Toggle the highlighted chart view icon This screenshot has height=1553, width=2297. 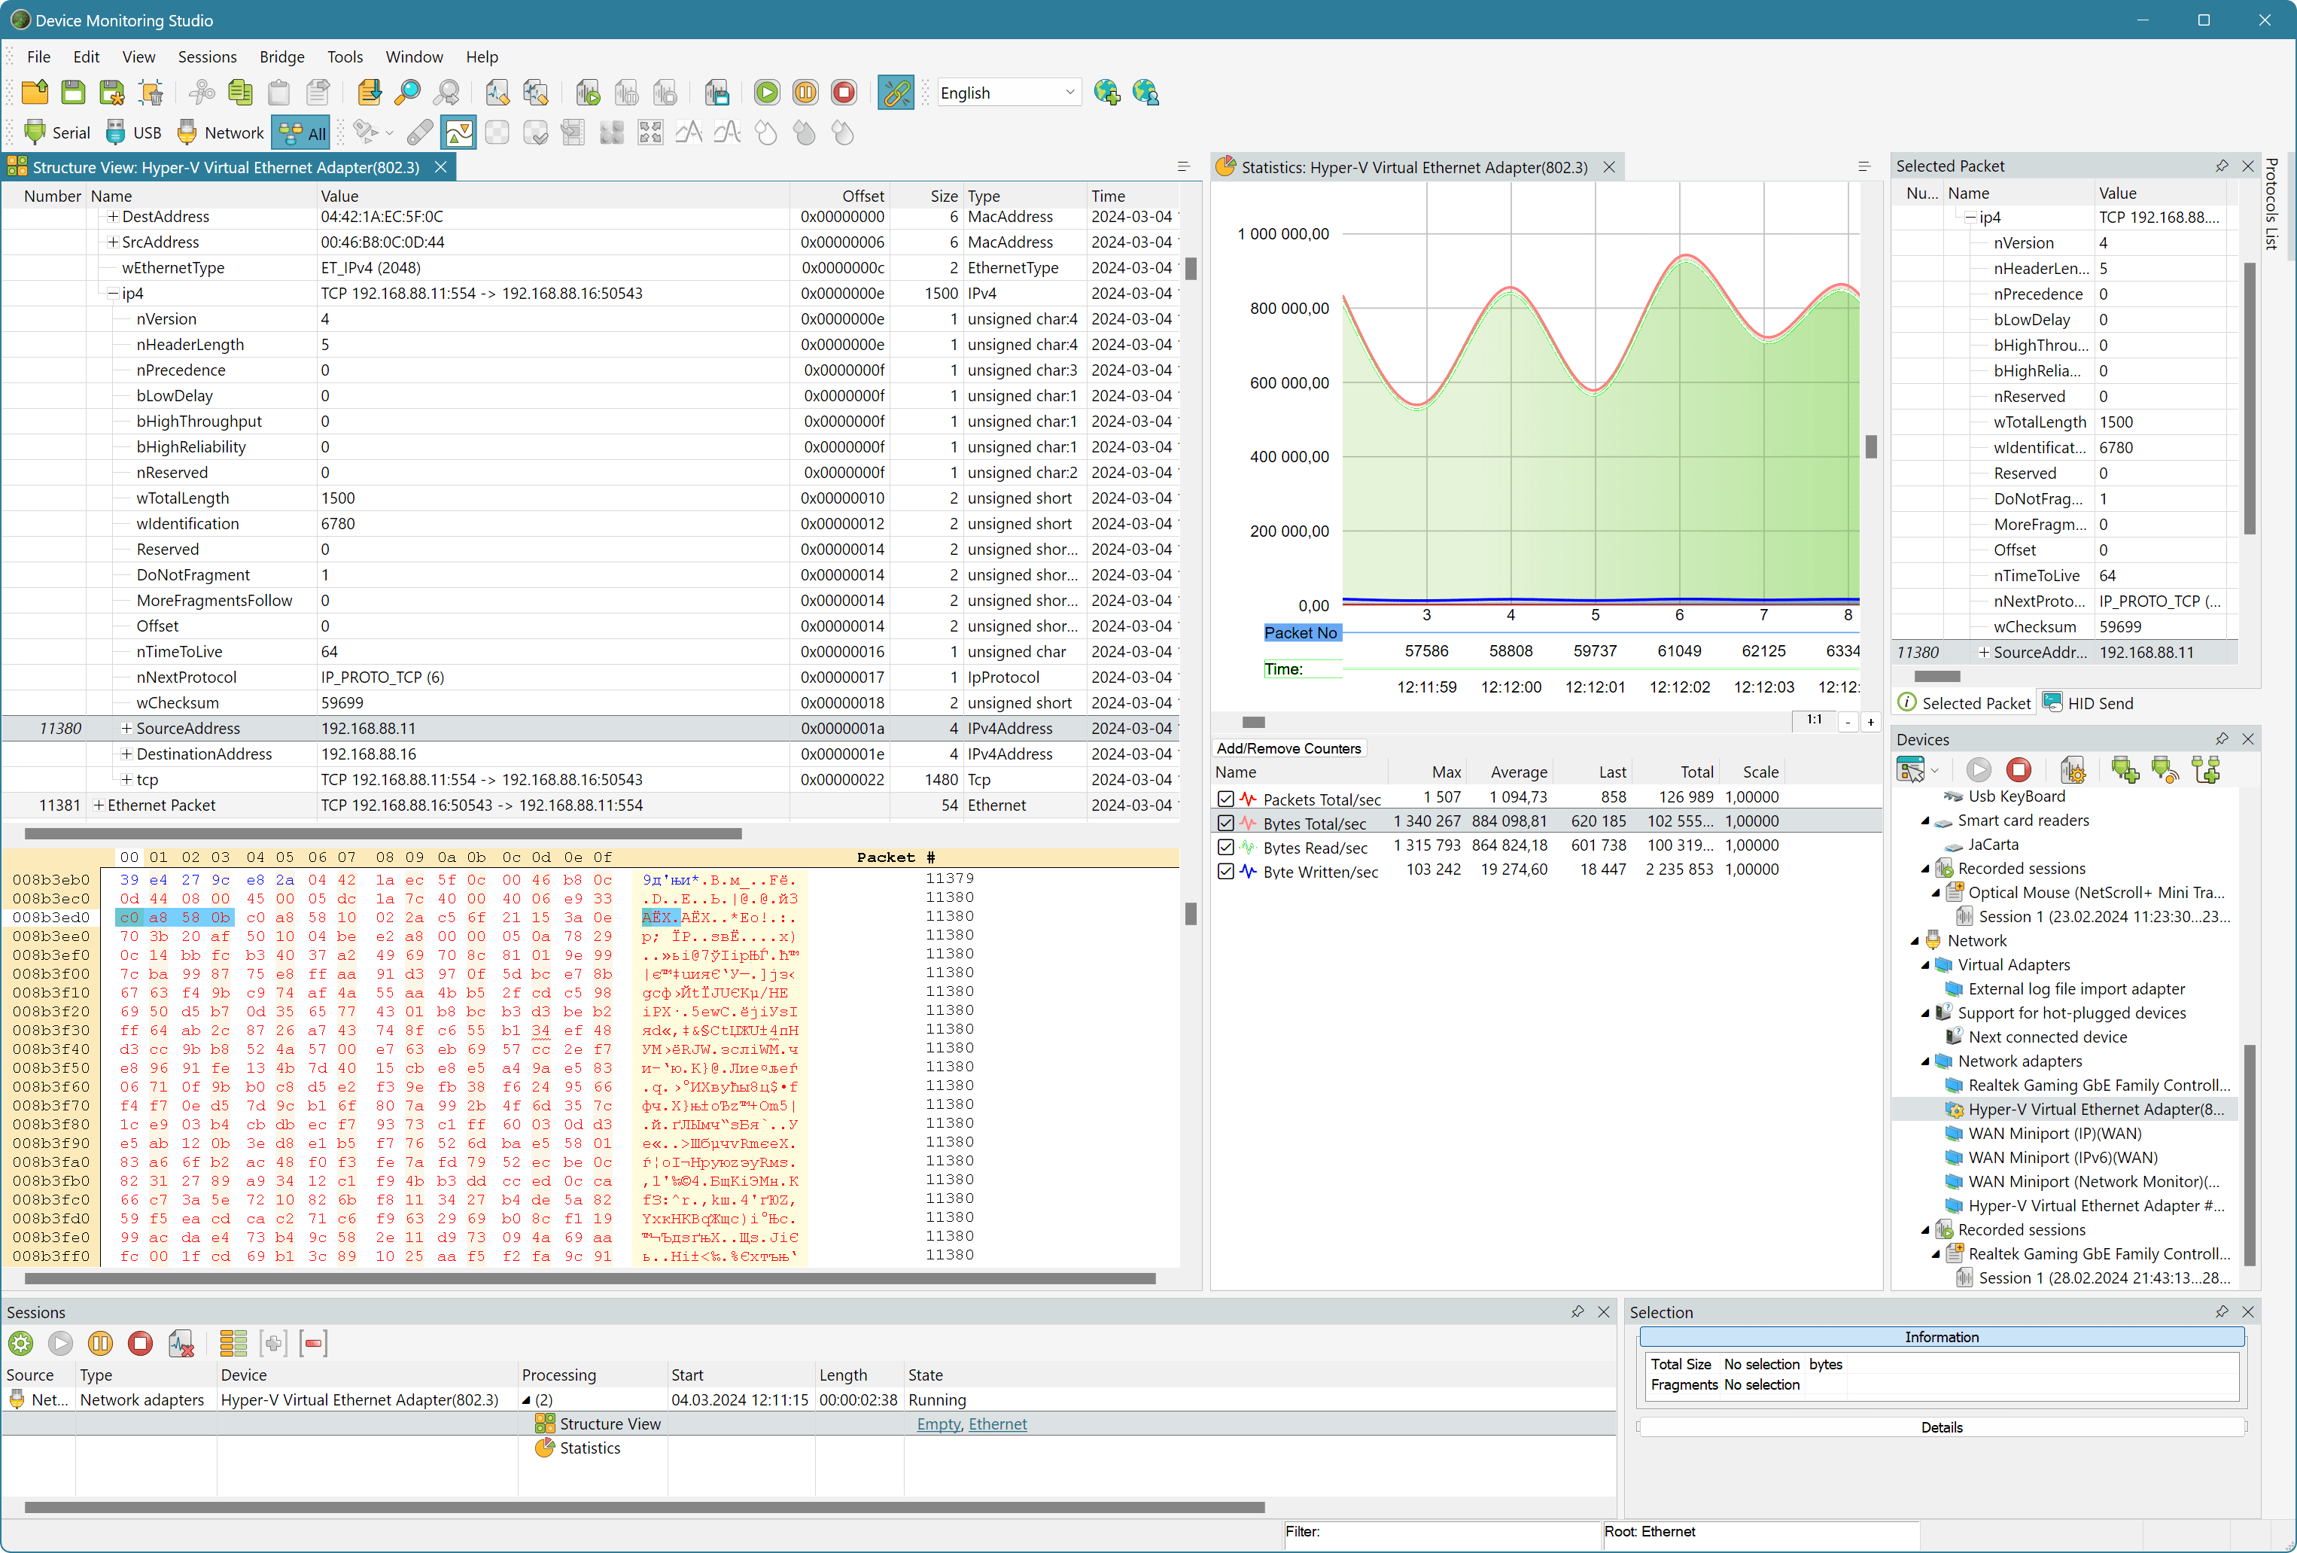[x=458, y=132]
